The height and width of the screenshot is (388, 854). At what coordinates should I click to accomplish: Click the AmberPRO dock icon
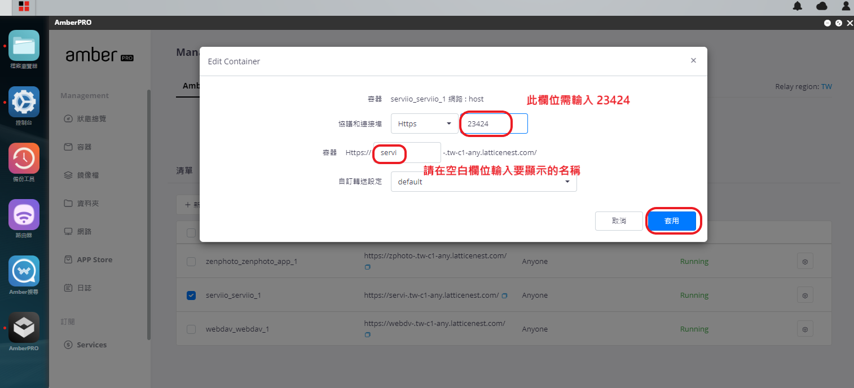pyautogui.click(x=24, y=328)
